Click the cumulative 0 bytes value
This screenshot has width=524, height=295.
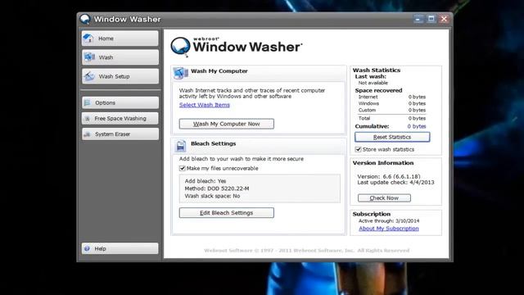click(417, 126)
